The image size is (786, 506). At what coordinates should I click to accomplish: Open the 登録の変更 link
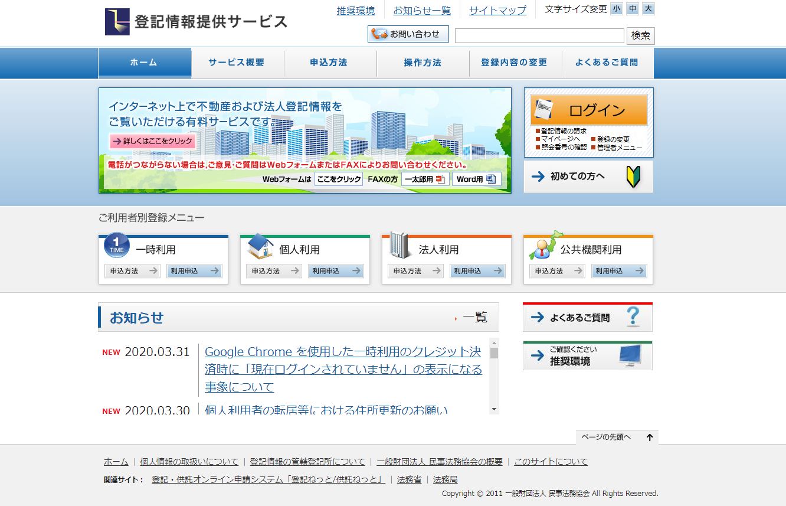[x=610, y=139]
